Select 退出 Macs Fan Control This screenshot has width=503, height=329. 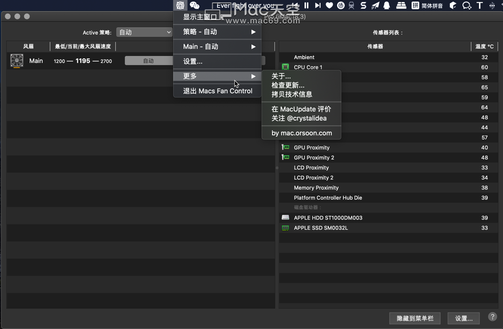(217, 91)
